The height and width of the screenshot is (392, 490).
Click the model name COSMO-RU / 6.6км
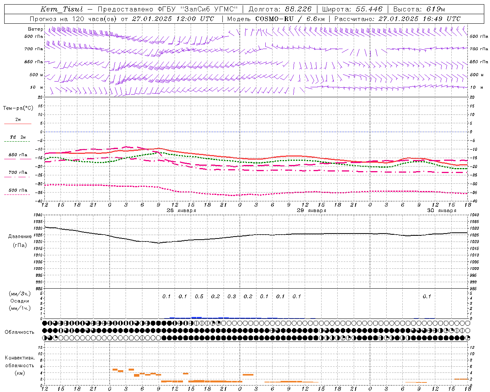coord(290,19)
